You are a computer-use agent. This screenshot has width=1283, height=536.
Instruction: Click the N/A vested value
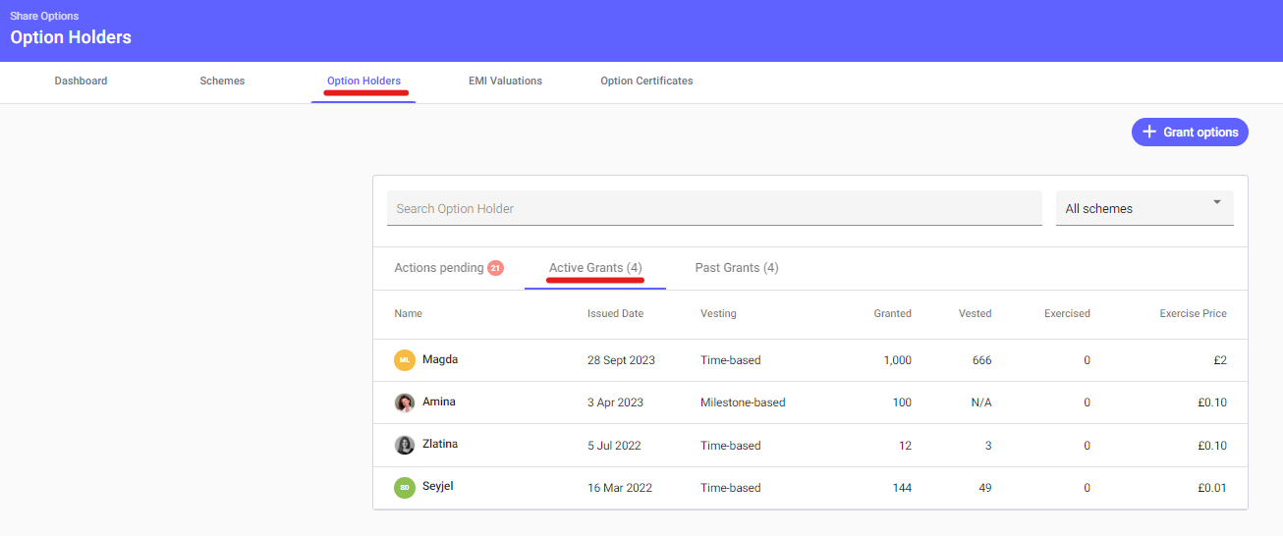click(x=980, y=402)
